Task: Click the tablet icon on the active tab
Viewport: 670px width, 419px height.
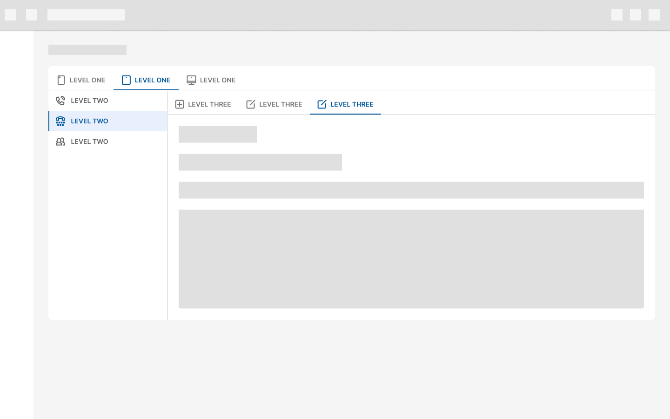Action: (x=126, y=80)
